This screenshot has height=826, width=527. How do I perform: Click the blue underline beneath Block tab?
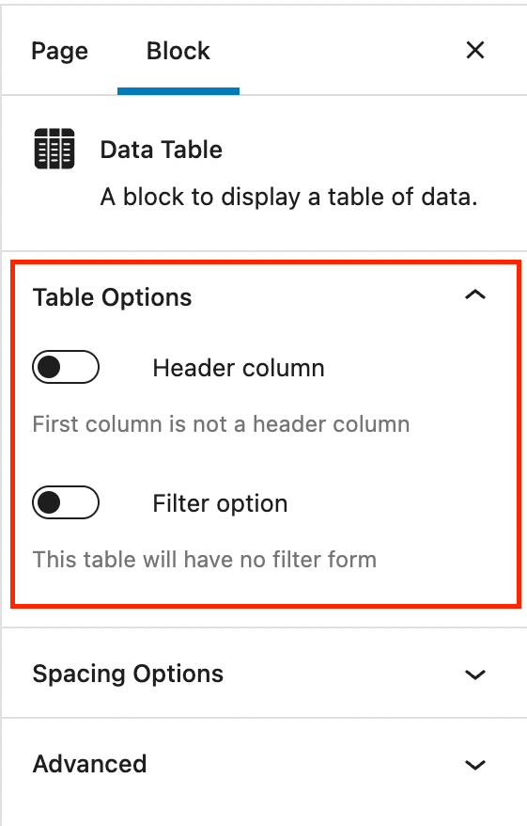pyautogui.click(x=178, y=91)
